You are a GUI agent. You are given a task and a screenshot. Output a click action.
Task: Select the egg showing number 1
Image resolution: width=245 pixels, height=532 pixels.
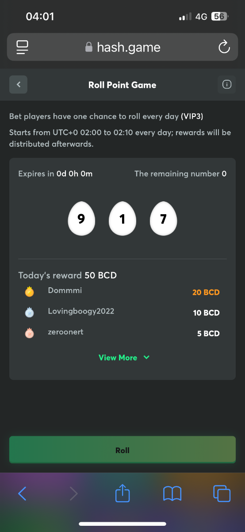(122, 219)
